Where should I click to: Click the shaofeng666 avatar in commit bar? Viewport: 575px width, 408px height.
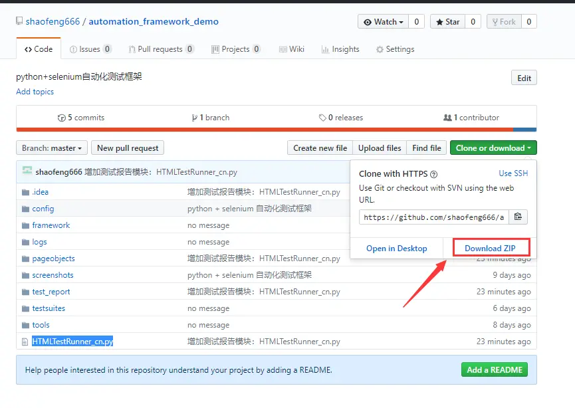[27, 171]
